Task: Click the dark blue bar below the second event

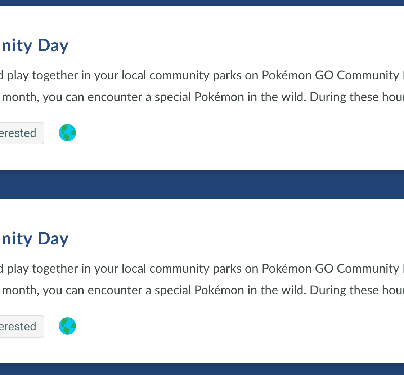Action: 202,369
